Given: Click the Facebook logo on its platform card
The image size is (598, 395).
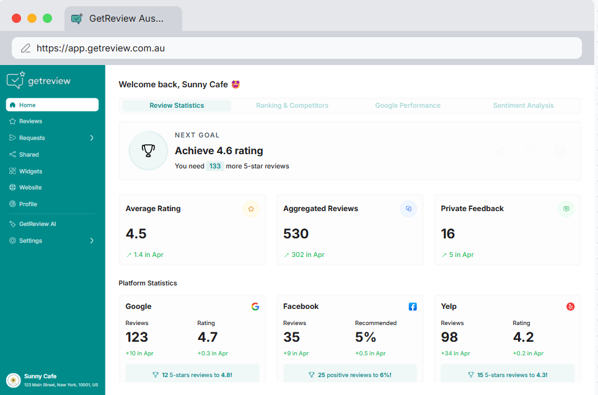Looking at the screenshot, I should pos(413,306).
